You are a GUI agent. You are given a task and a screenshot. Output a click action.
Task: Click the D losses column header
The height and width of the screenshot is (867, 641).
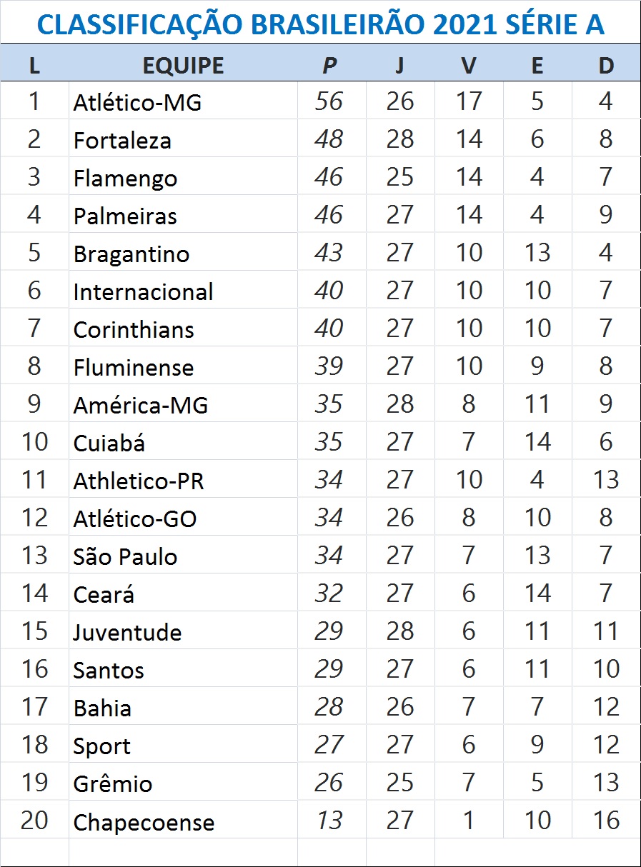(x=606, y=65)
